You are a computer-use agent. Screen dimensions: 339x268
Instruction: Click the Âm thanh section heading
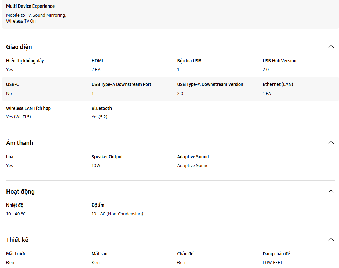(20, 143)
